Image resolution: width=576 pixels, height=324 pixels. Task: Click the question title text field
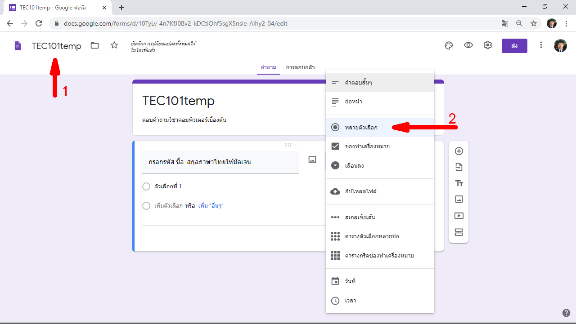pyautogui.click(x=220, y=162)
